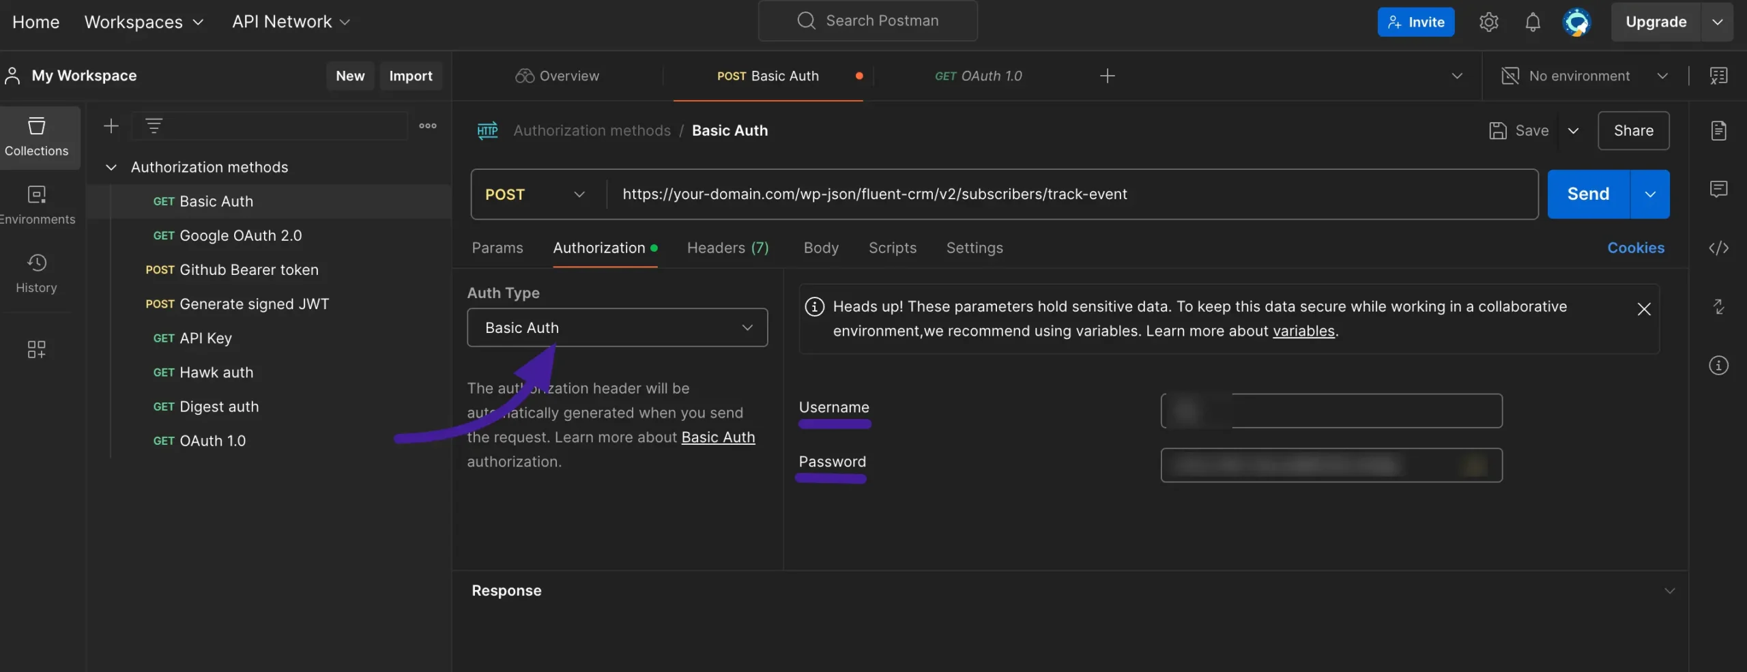Image resolution: width=1747 pixels, height=672 pixels.
Task: Open the Save options dropdown arrow
Action: (1574, 130)
